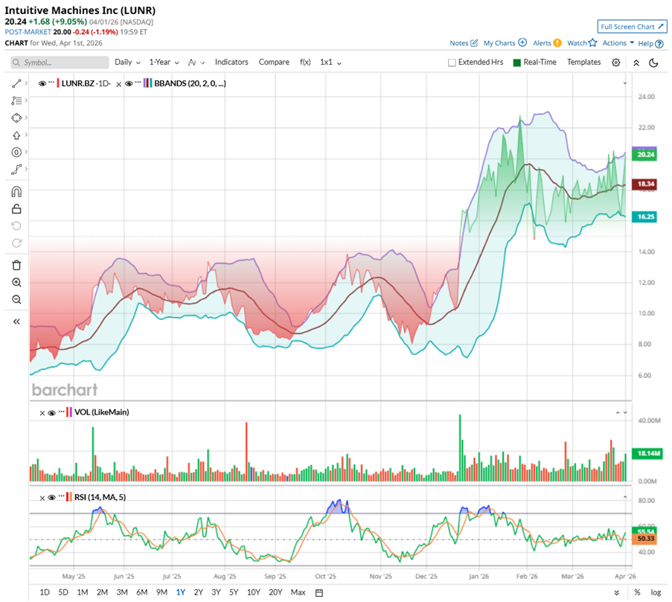672x602 pixels.
Task: Open Notes editor
Action: click(464, 43)
